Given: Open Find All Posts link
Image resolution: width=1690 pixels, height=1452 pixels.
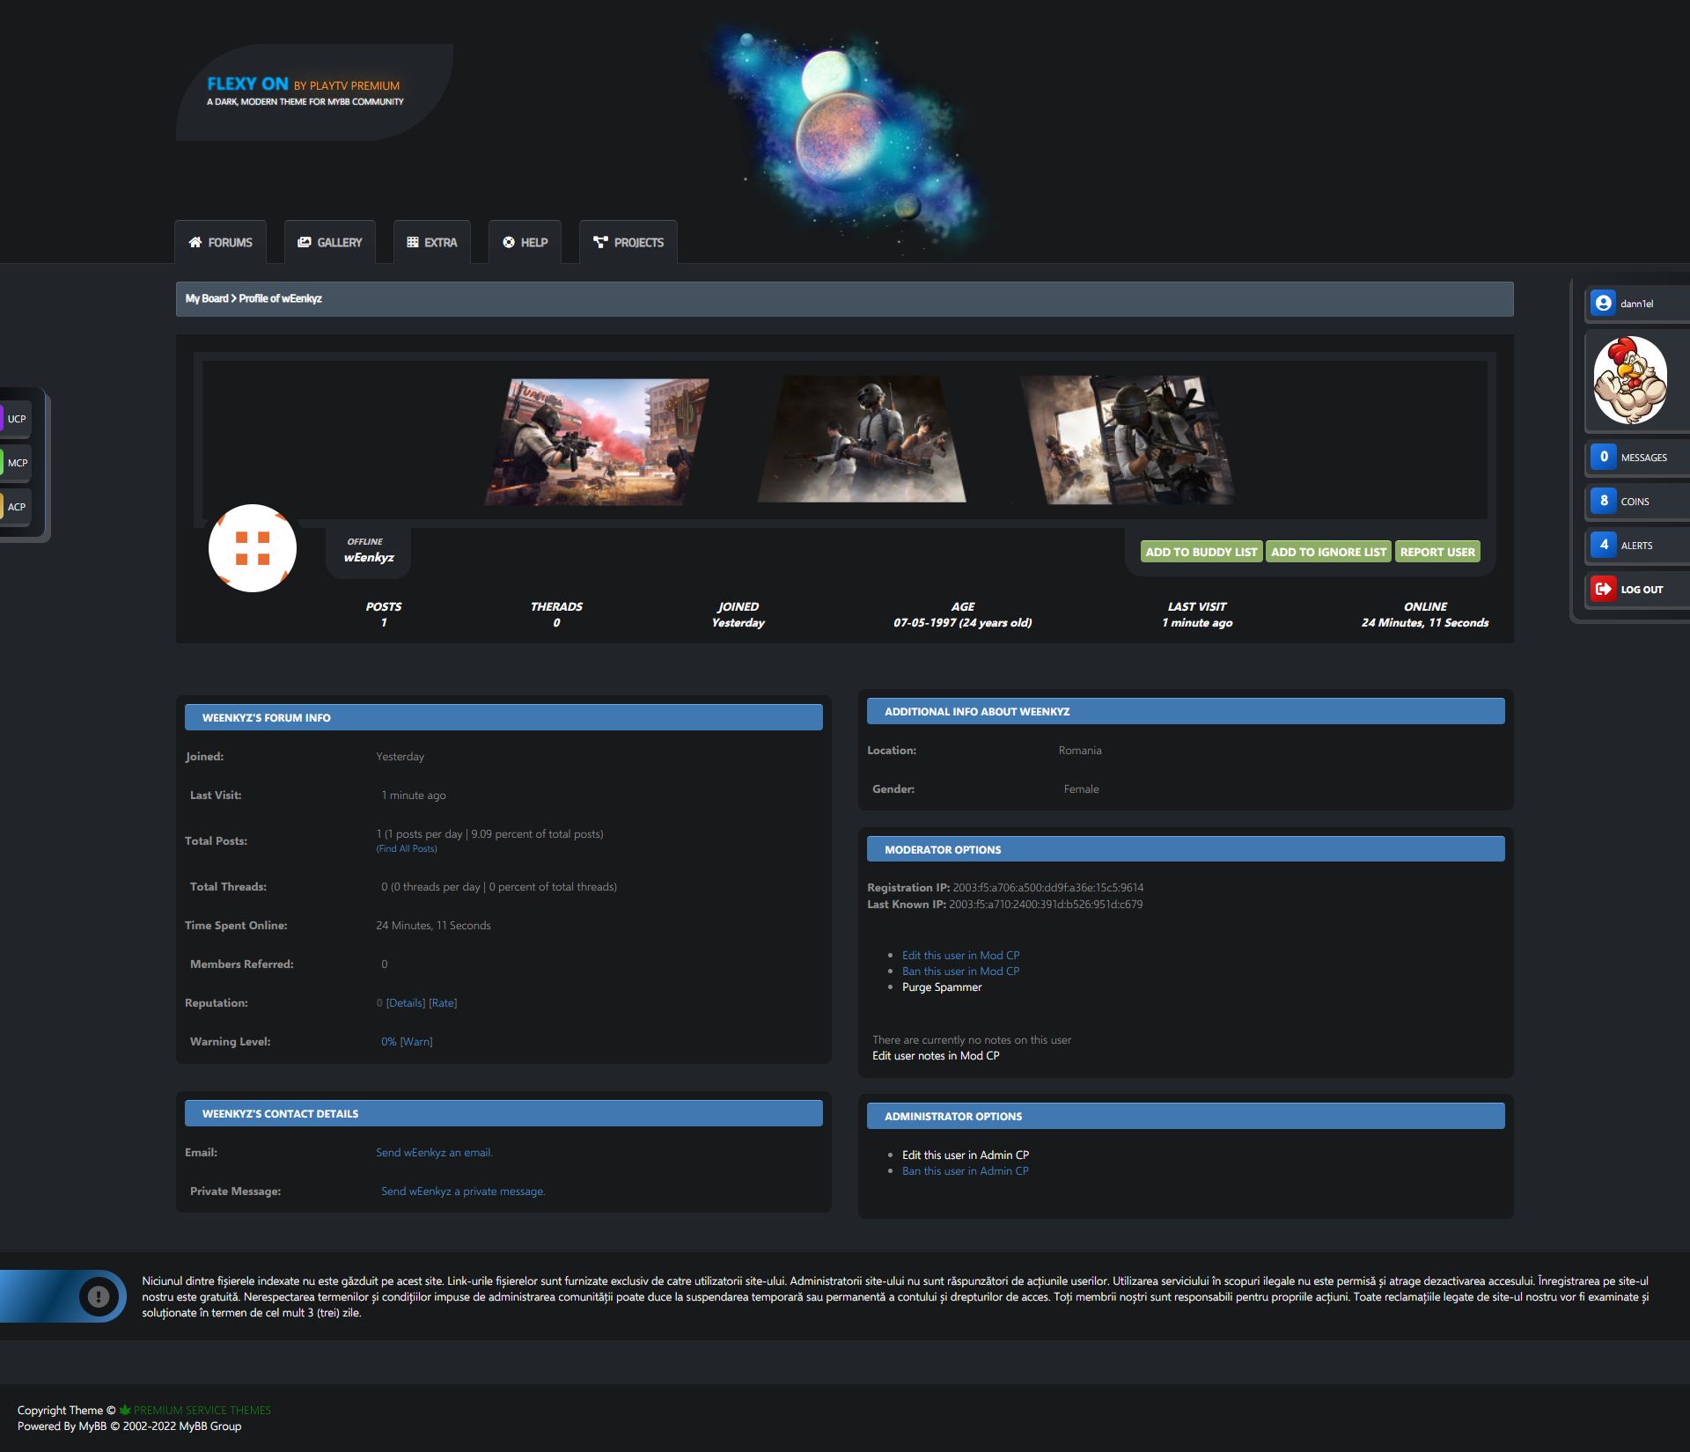Looking at the screenshot, I should click(407, 849).
